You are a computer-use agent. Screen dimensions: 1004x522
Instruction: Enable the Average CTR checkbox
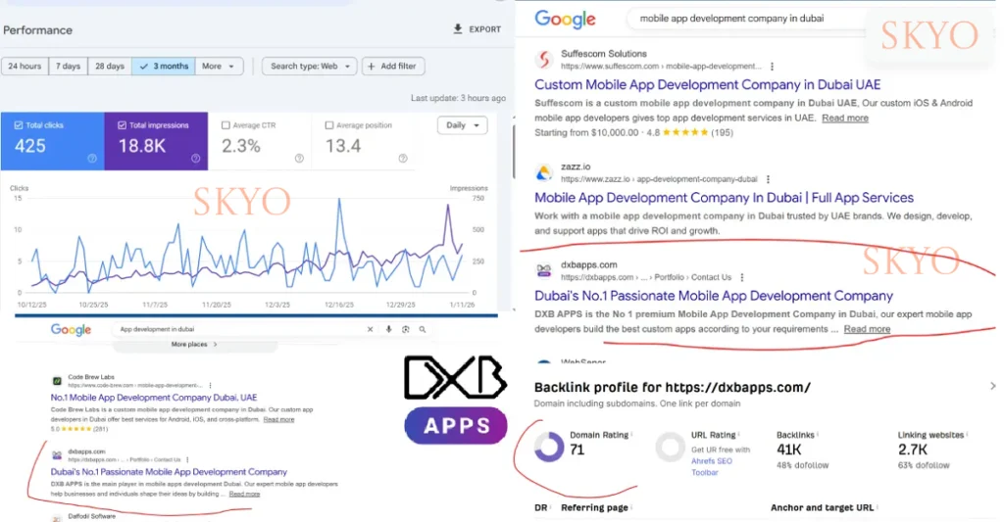pyautogui.click(x=226, y=125)
